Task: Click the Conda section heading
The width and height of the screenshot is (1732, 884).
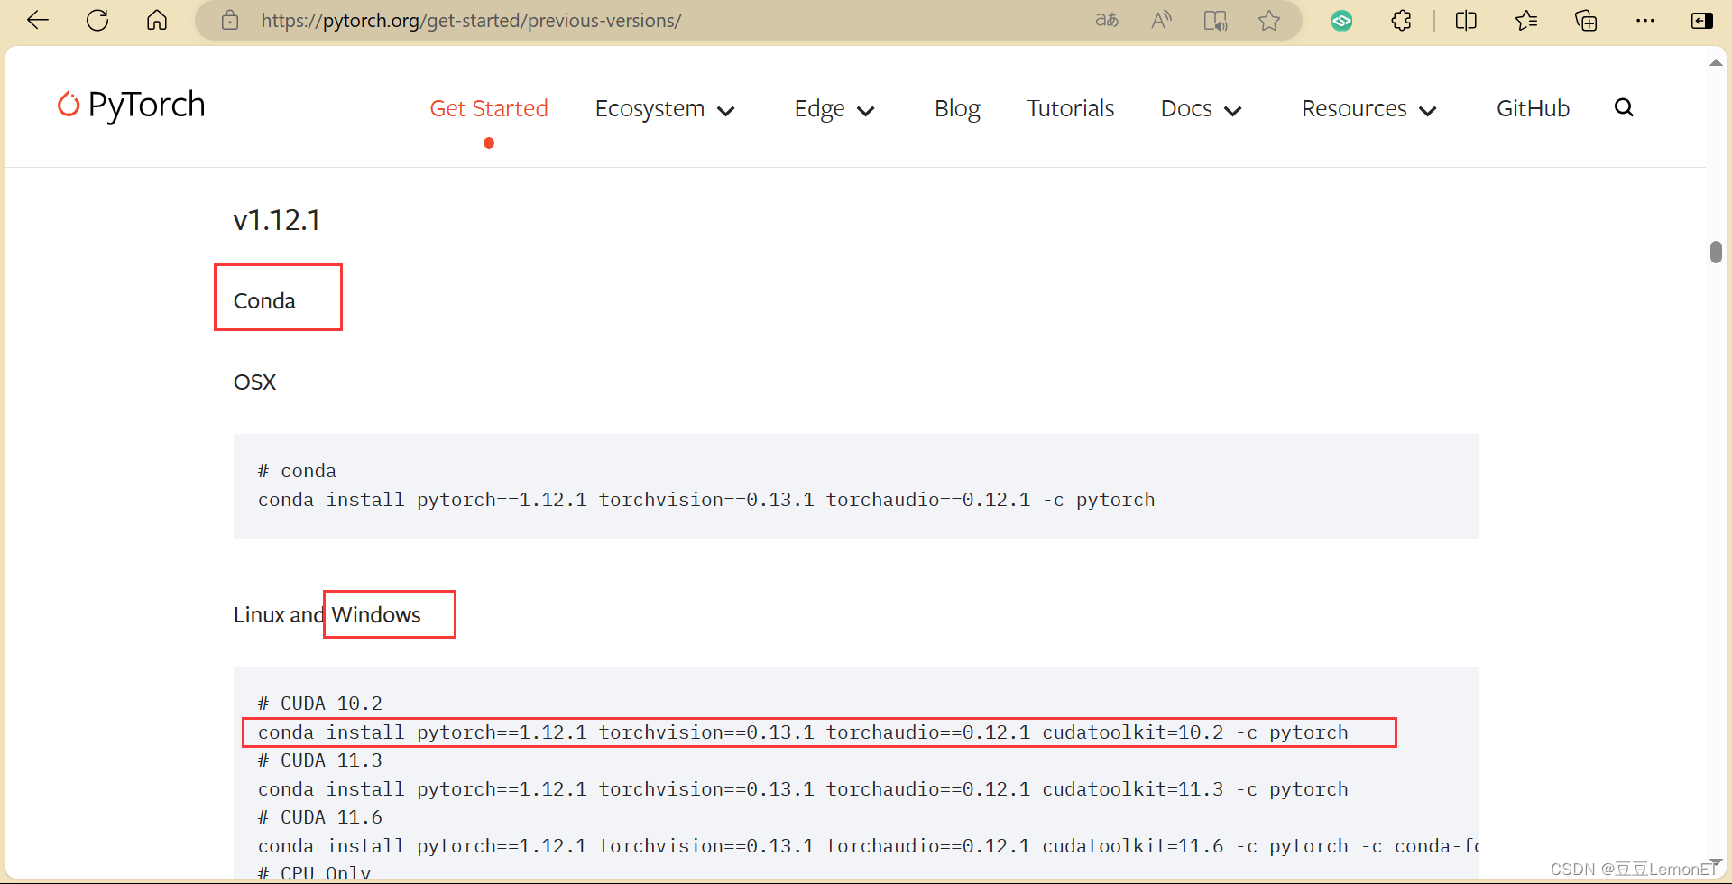Action: click(x=264, y=301)
